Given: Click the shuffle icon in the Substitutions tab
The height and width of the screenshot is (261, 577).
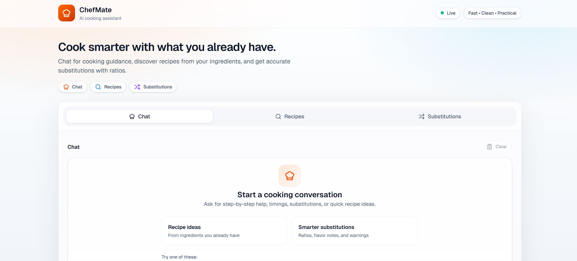Looking at the screenshot, I should (422, 116).
